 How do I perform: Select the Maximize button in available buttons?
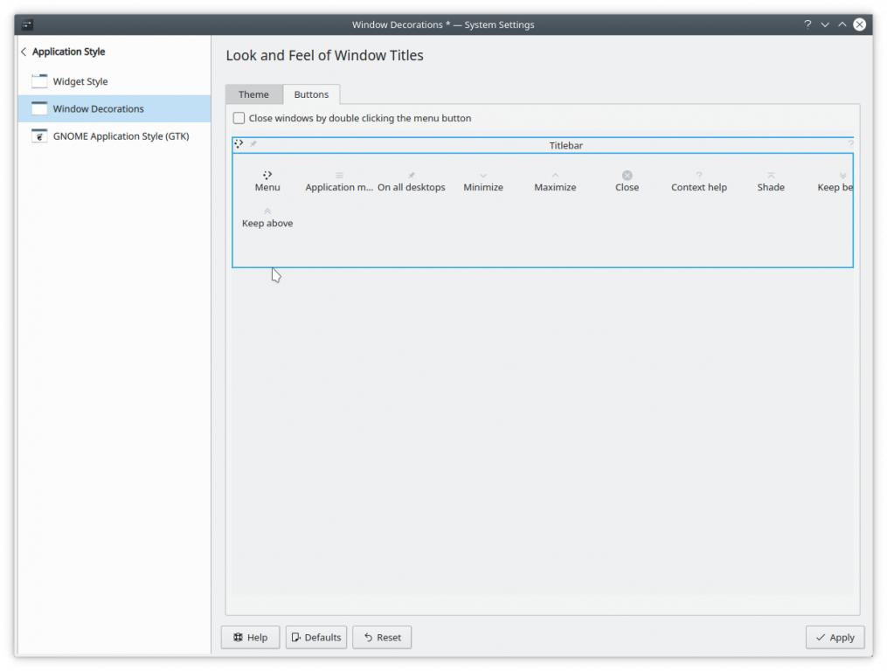(555, 176)
